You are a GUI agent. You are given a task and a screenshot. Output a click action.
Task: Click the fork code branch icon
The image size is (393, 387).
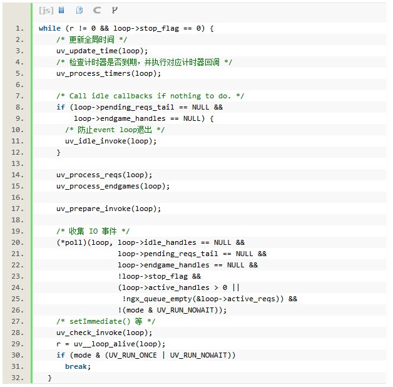pyautogui.click(x=114, y=10)
